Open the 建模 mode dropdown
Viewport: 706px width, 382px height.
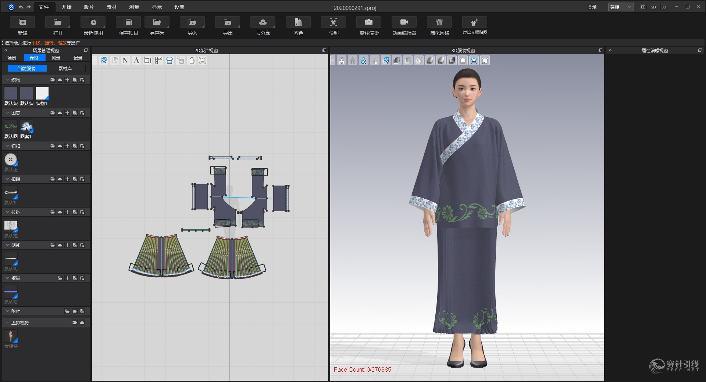tap(620, 7)
